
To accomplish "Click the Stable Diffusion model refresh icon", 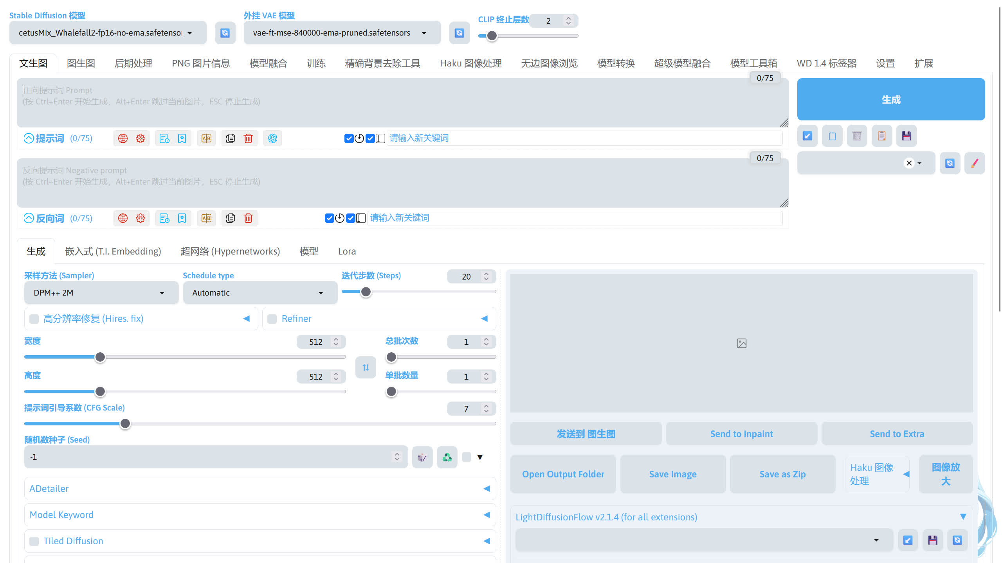I will coord(225,33).
